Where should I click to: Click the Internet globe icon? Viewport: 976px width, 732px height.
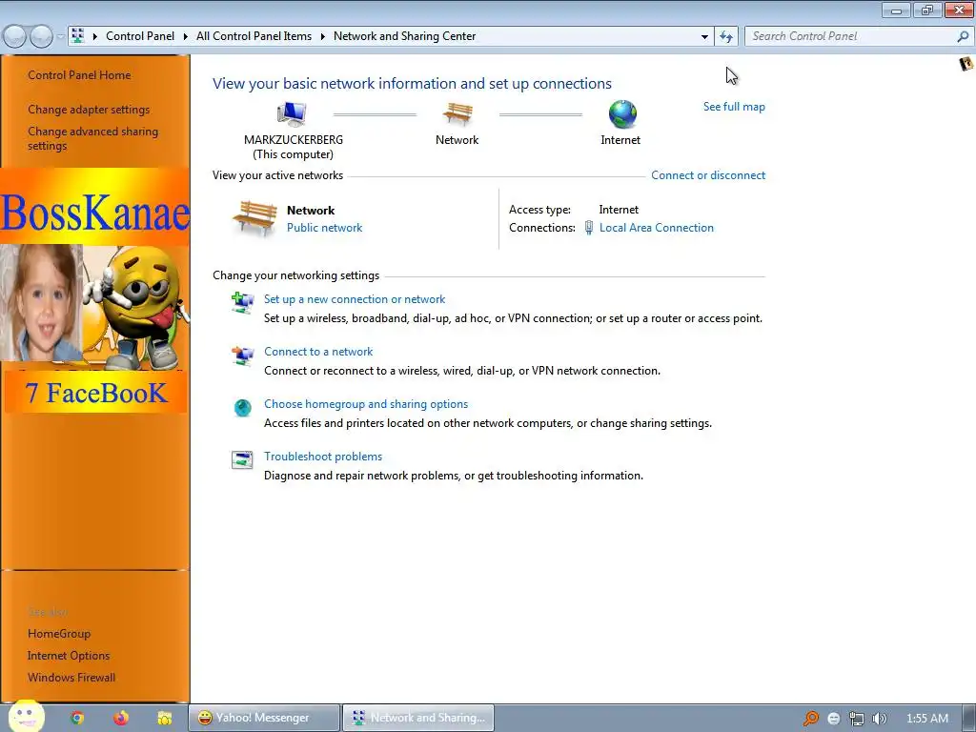tap(622, 114)
